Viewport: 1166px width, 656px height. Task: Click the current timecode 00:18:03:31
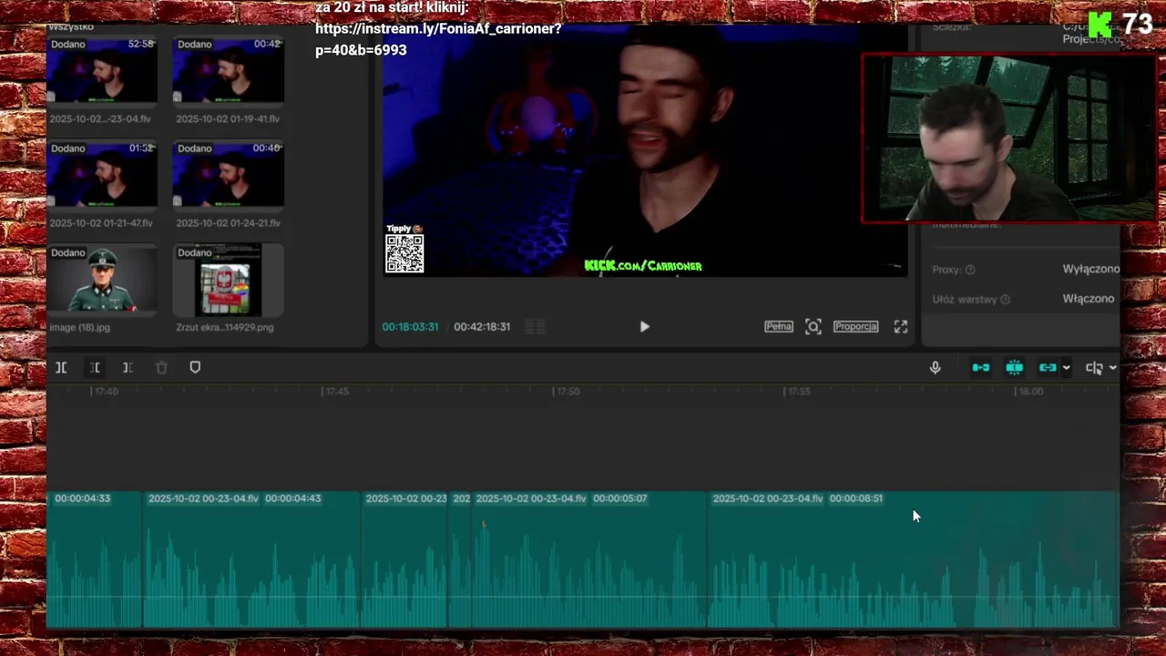(410, 326)
